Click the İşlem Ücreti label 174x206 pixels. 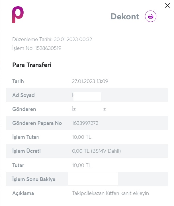click(26, 151)
